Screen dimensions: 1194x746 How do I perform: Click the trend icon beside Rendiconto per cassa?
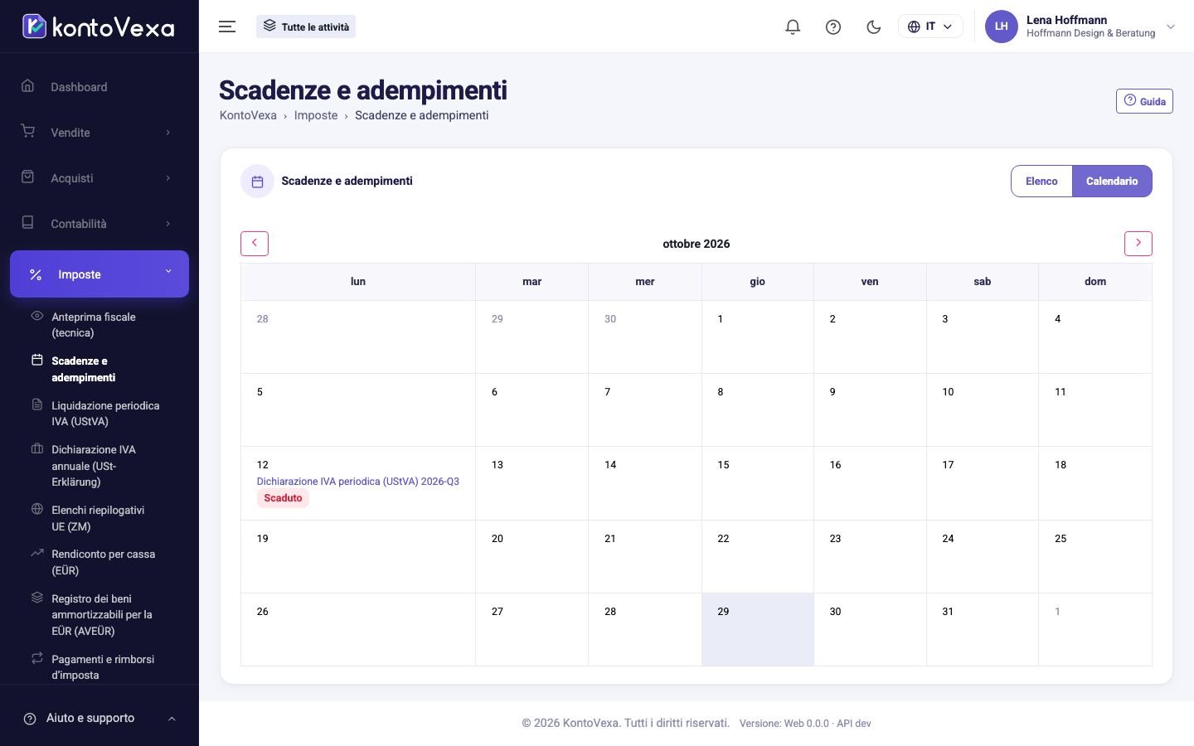[x=36, y=553]
